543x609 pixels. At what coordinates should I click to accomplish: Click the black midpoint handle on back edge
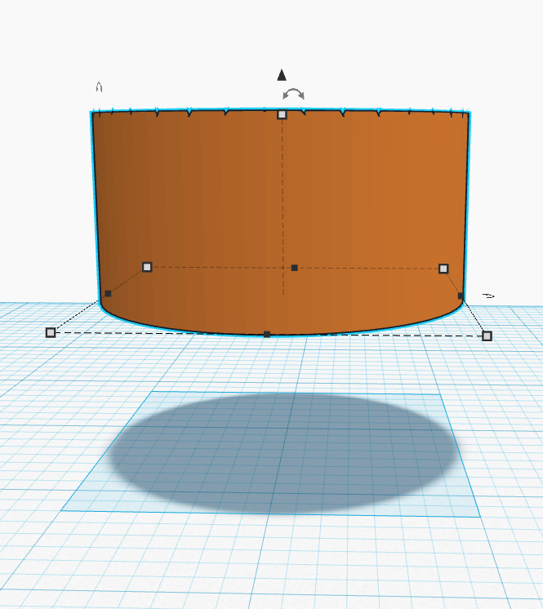[295, 268]
